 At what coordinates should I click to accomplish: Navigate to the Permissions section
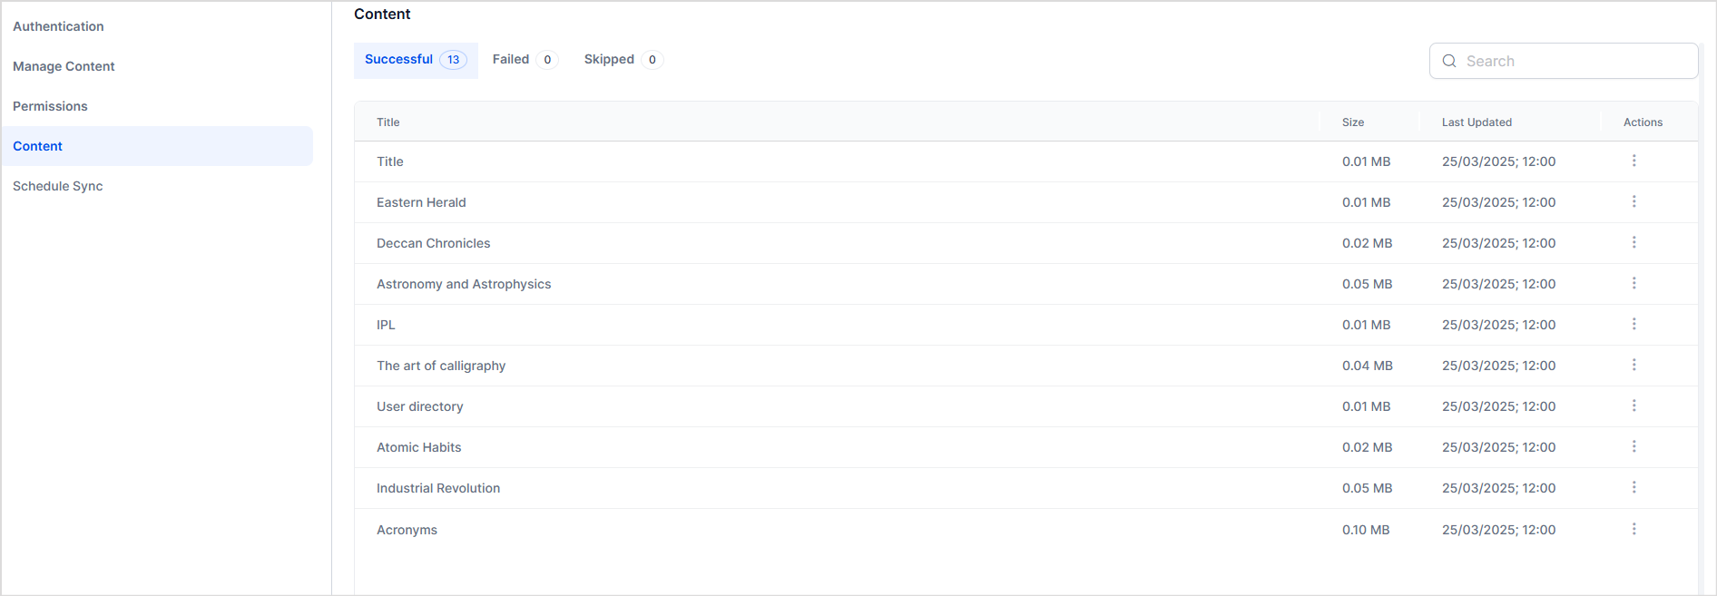(50, 106)
